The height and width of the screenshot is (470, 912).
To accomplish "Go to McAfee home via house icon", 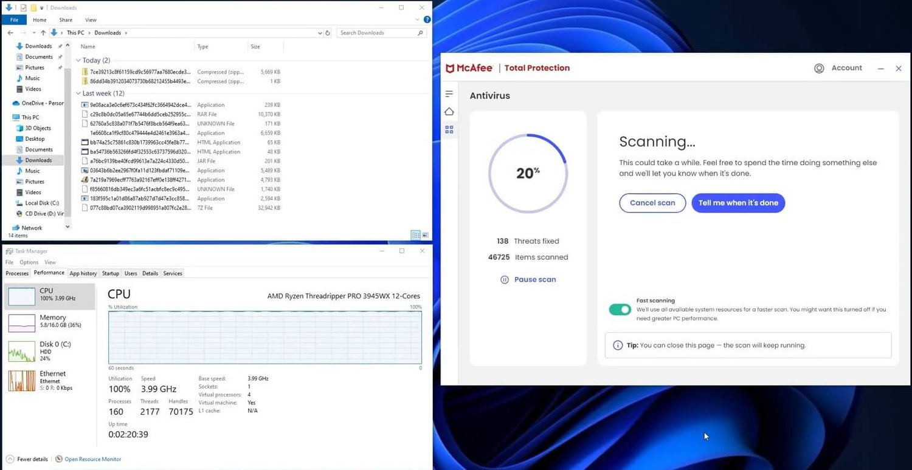I will pyautogui.click(x=449, y=112).
